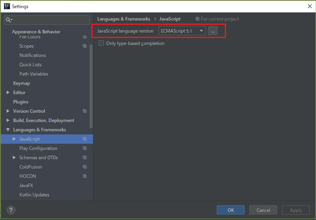Expand the Schemas and DTDs arrow

tap(14, 157)
